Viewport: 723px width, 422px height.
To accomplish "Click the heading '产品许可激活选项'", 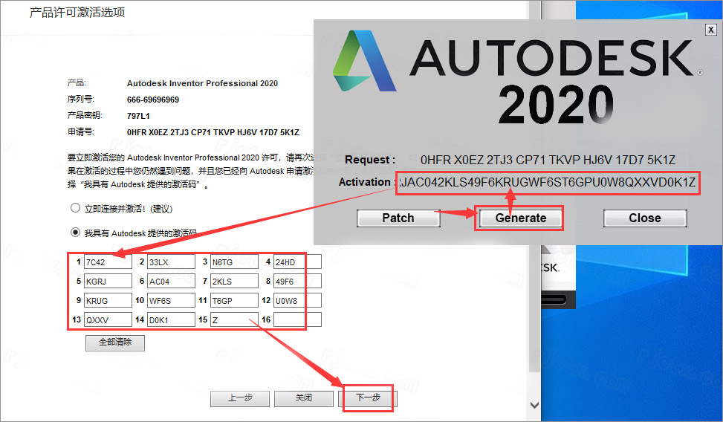I will (x=77, y=13).
